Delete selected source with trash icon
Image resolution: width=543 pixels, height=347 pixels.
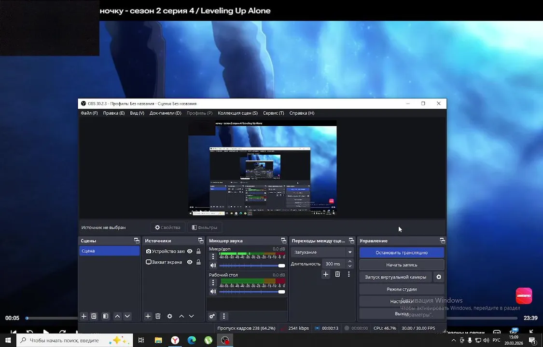pos(158,316)
